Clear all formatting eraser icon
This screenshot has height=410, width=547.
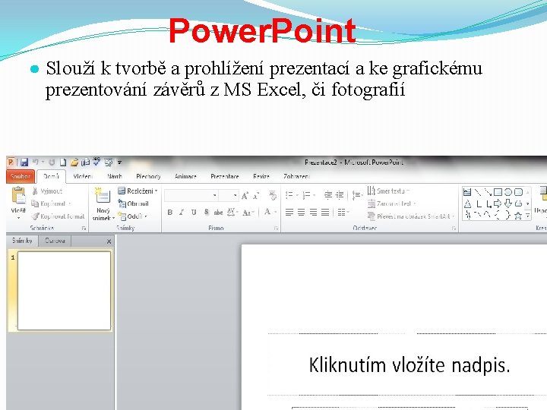273,195
